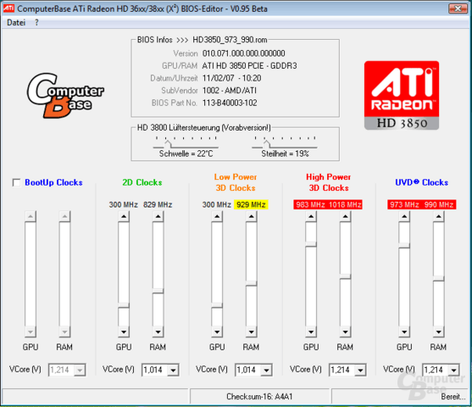Click the date 11/02/07 - 10:20
This screenshot has height=407, width=472.
232,78
